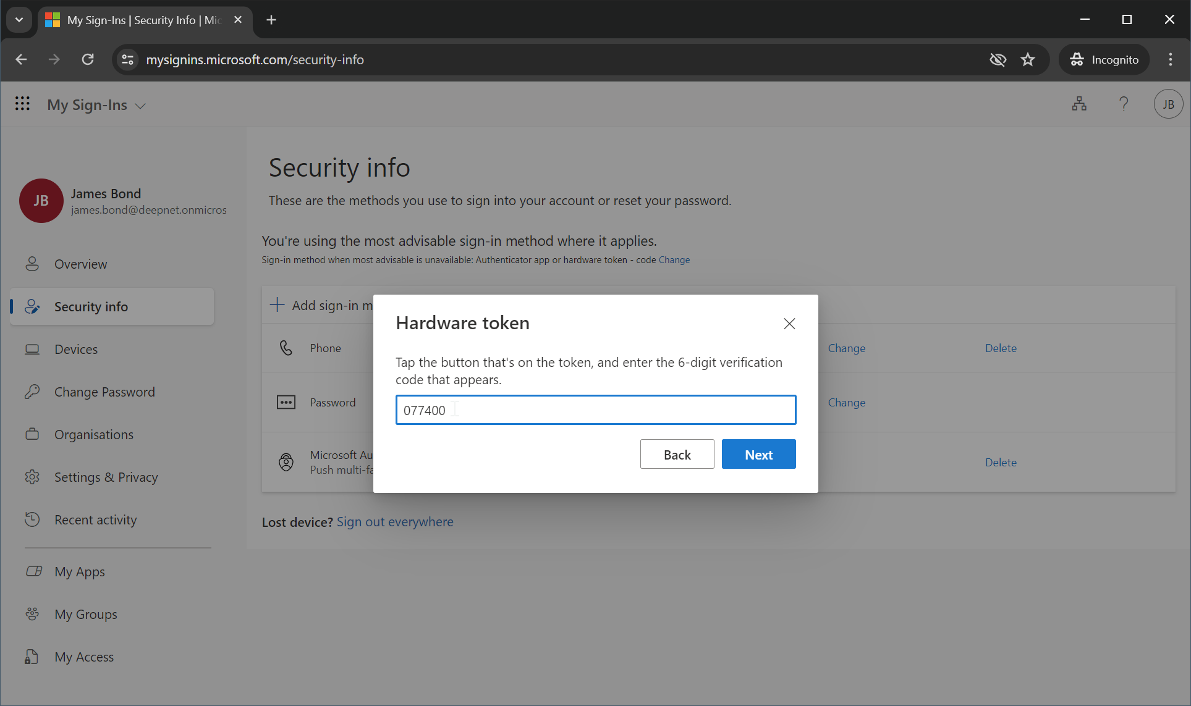Click the verification code input field

tap(595, 410)
